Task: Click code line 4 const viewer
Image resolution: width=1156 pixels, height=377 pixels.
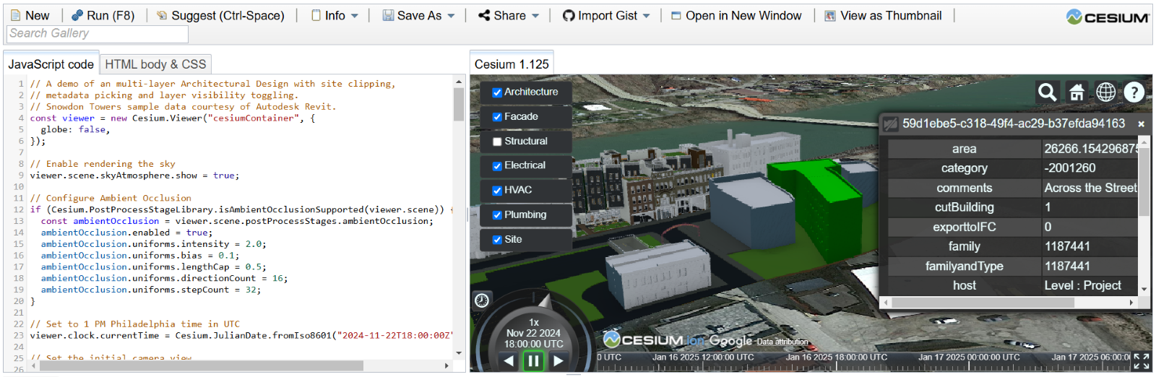Action: 172,118
